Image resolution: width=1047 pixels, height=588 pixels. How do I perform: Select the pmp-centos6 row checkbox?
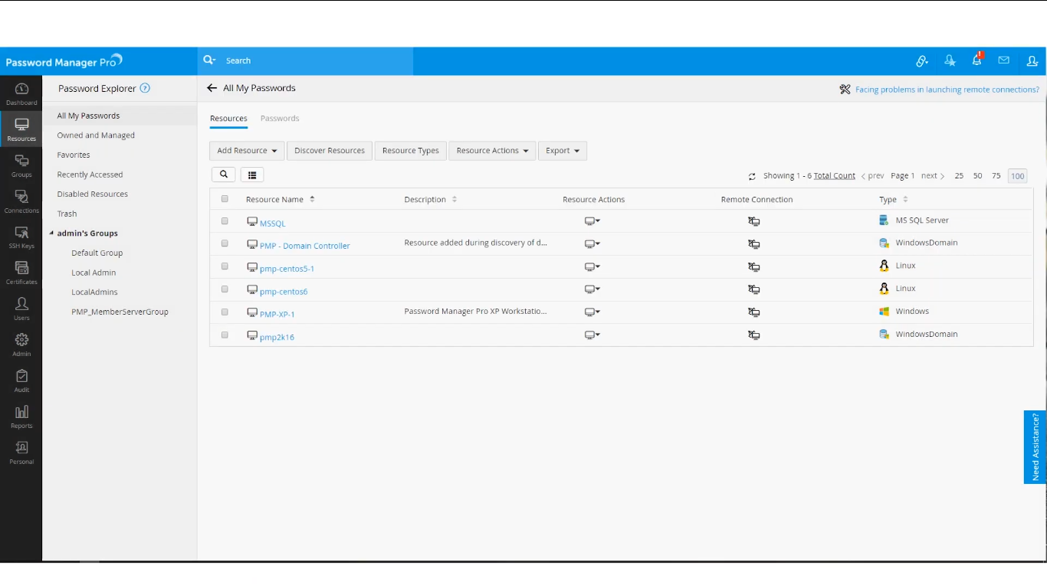click(225, 289)
